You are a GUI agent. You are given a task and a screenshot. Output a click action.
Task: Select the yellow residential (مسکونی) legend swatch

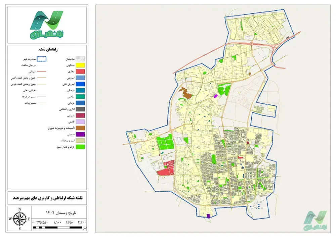pos(80,65)
